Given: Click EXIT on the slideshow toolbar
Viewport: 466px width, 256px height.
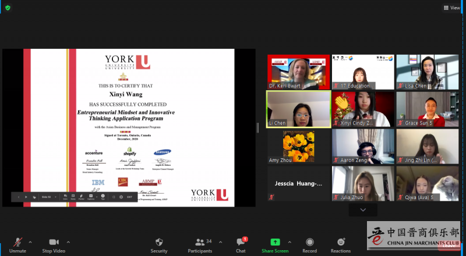Looking at the screenshot, I should point(129,197).
